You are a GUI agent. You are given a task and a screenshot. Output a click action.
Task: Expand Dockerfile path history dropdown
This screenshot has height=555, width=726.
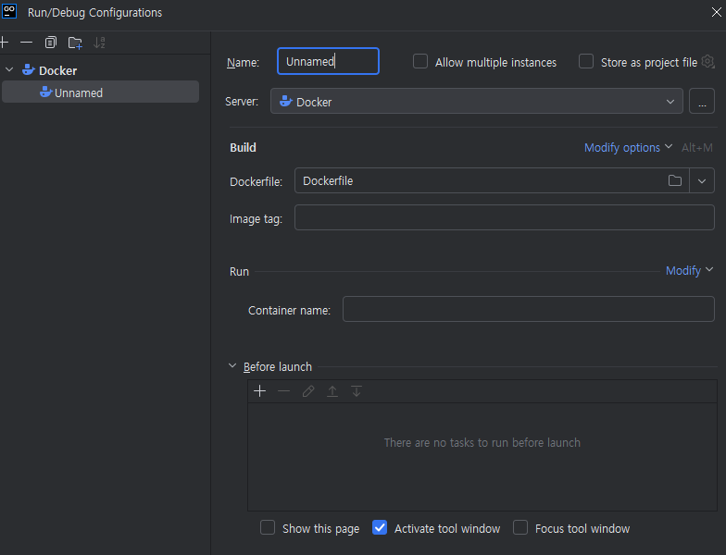click(x=702, y=180)
